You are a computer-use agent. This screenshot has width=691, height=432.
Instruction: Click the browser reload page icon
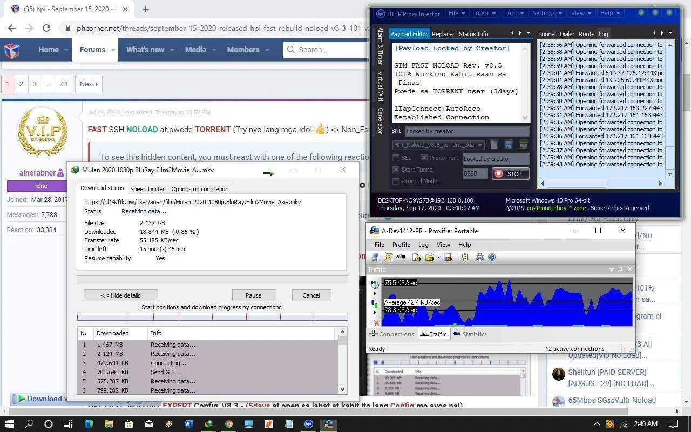pyautogui.click(x=46, y=28)
